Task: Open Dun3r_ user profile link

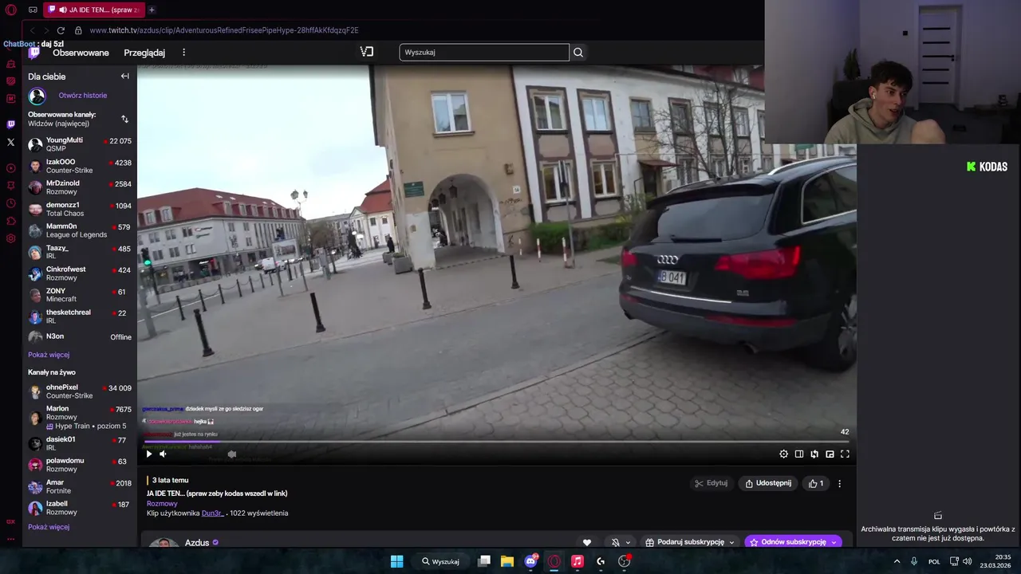Action: tap(213, 513)
